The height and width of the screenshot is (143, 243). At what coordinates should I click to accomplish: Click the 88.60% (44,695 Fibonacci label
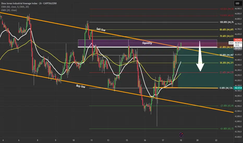pyautogui.click(x=226, y=30)
